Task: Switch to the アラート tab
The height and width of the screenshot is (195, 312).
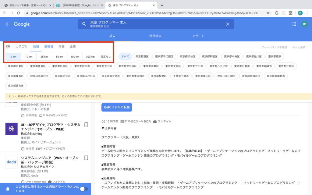Action: tap(198, 36)
